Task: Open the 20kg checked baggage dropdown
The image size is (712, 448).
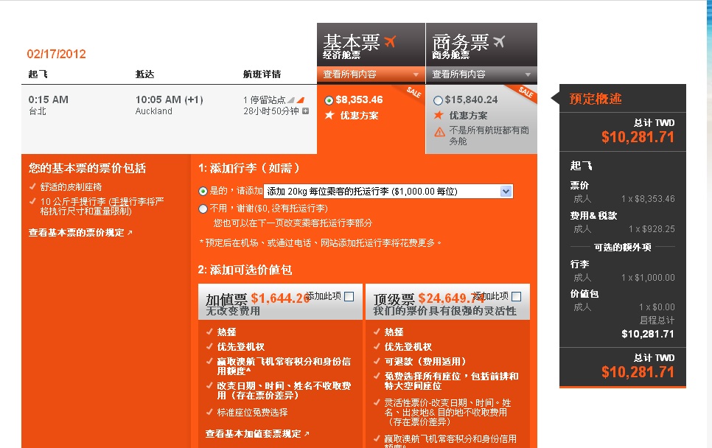Action: point(506,191)
